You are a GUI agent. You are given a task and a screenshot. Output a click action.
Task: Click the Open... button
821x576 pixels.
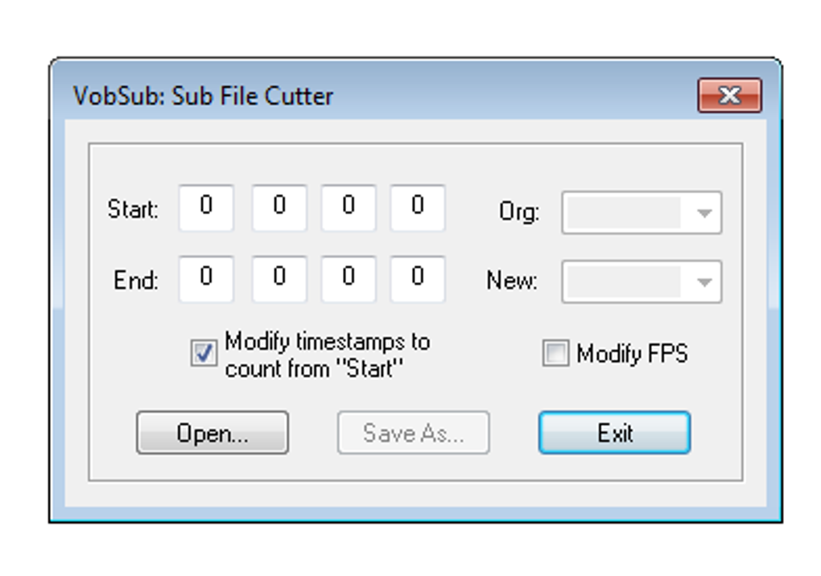click(212, 434)
